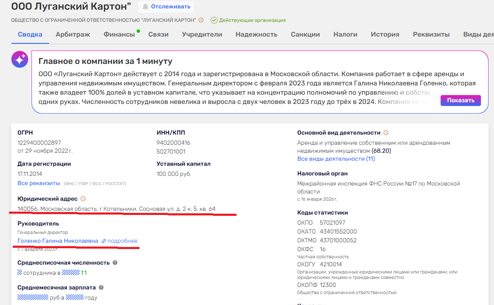
Task: Open the Все реквизиты link
Action: (39, 183)
